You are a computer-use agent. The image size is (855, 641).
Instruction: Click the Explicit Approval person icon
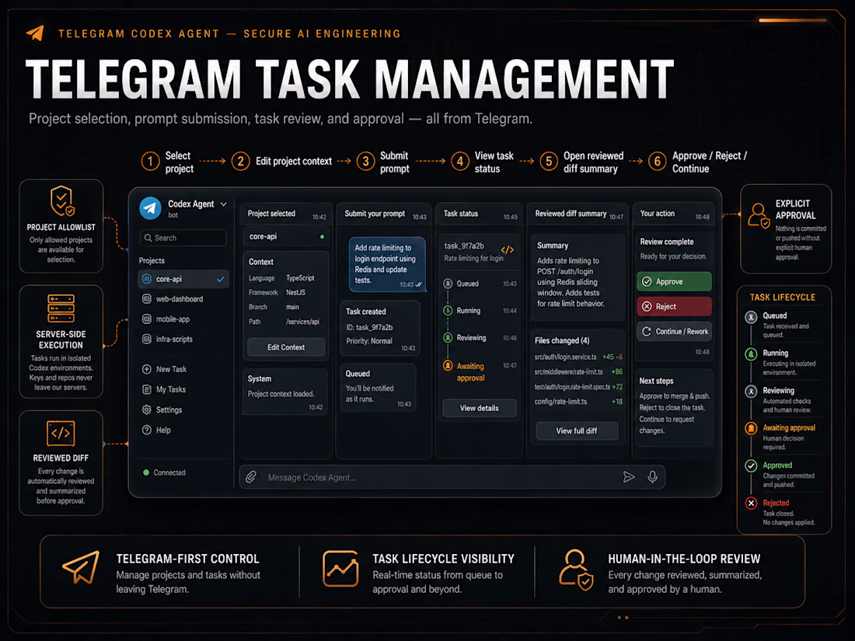[x=759, y=216]
